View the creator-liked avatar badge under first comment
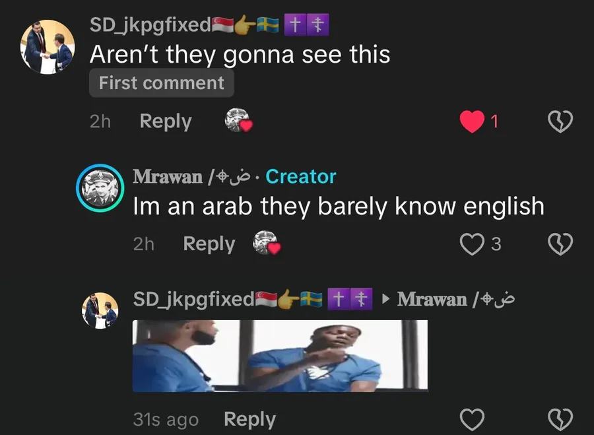Image resolution: width=594 pixels, height=435 pixels. pyautogui.click(x=238, y=120)
